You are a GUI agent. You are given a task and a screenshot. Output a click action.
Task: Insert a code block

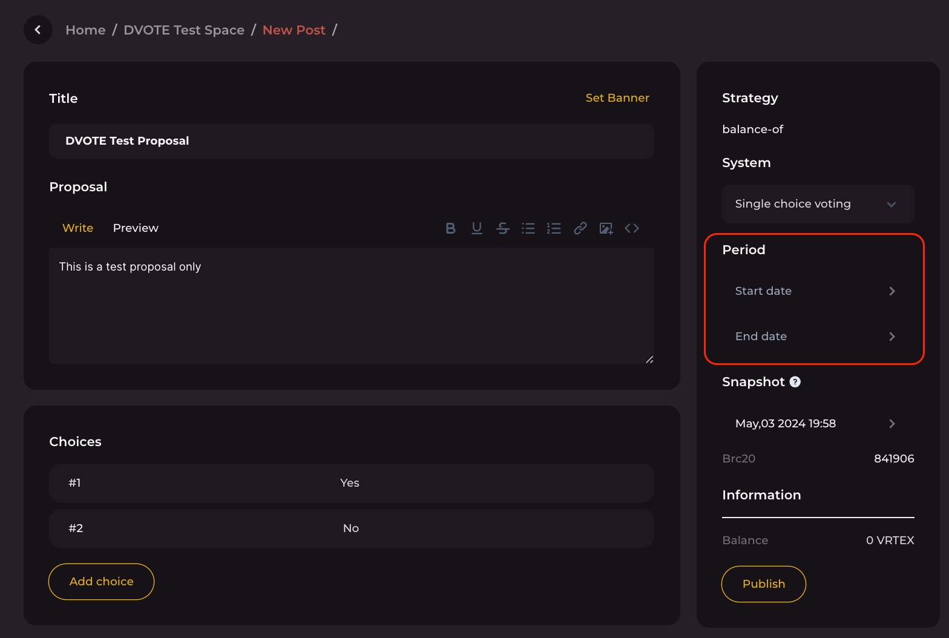click(x=632, y=228)
